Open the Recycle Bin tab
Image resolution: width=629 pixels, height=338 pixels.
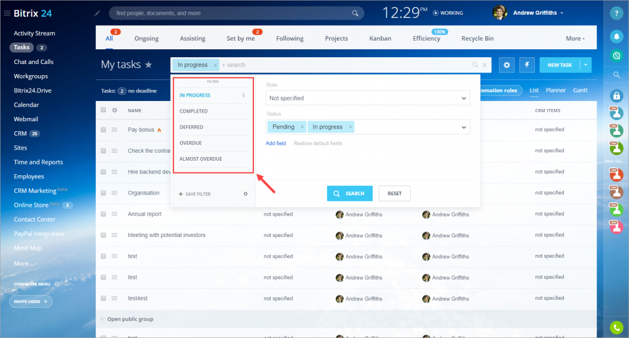click(x=477, y=39)
